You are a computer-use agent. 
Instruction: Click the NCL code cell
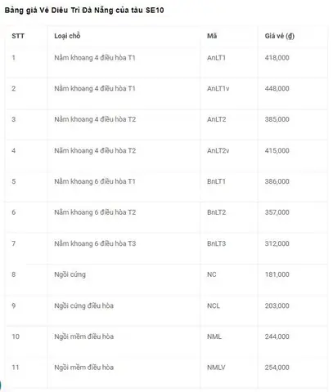[x=214, y=305]
